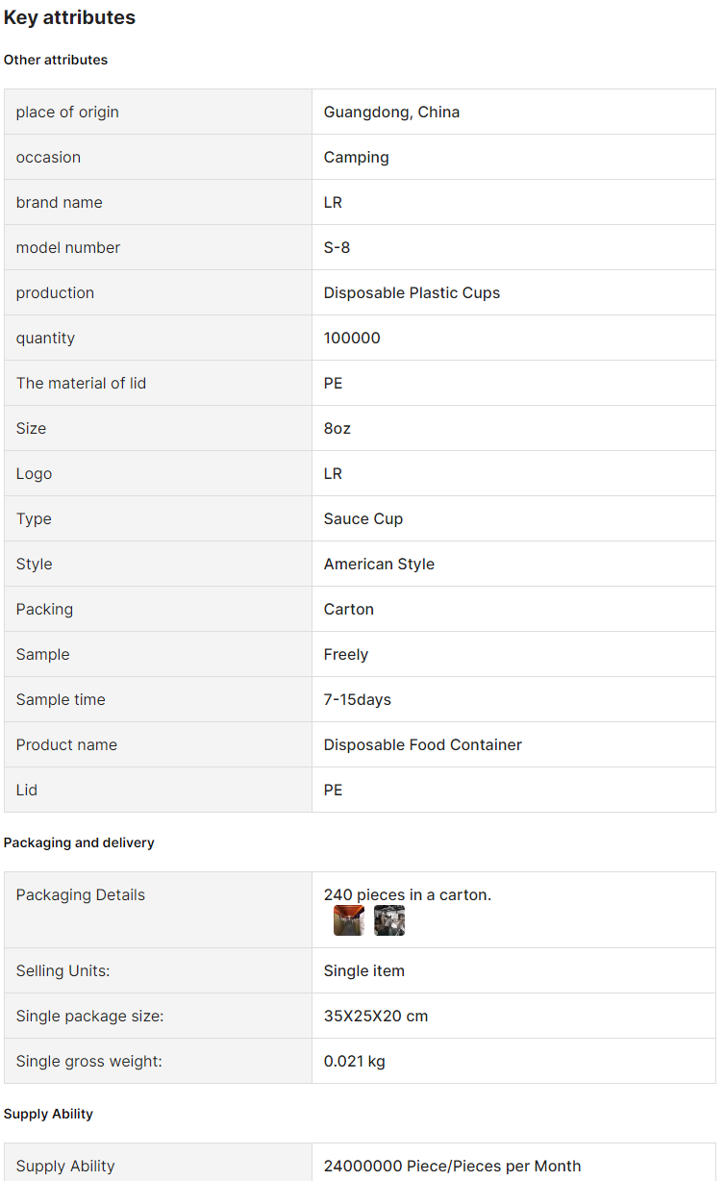Click the Packaging and delivery heading
The width and height of the screenshot is (725, 1181).
(79, 842)
